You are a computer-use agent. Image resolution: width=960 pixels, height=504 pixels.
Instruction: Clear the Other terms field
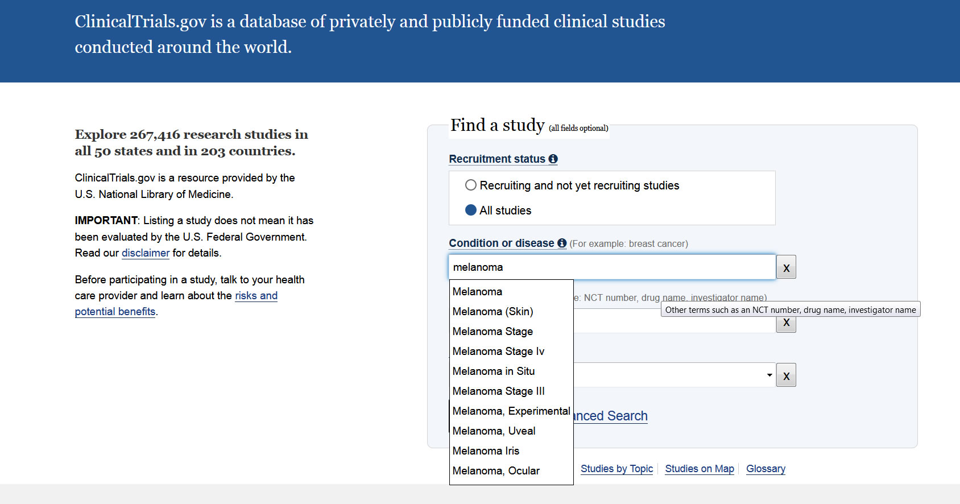click(x=786, y=324)
